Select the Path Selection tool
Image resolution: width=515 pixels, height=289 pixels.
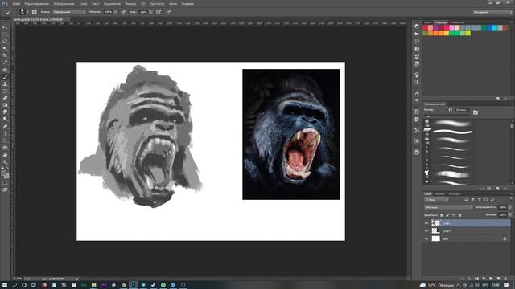(5, 140)
